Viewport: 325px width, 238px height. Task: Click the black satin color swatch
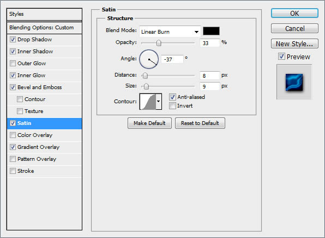(211, 31)
